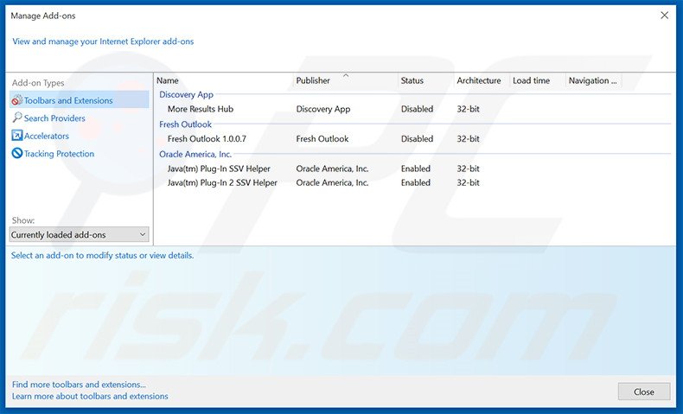Click the Status column header
Viewport: 683px width, 414px height.
click(412, 80)
